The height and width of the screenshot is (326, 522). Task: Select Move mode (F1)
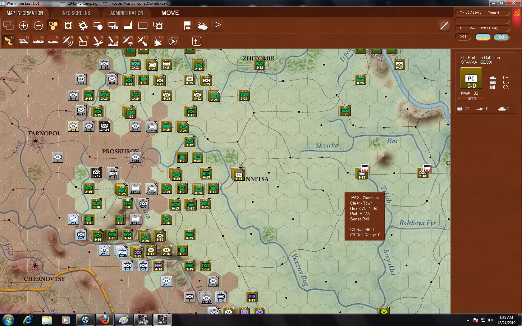8,41
